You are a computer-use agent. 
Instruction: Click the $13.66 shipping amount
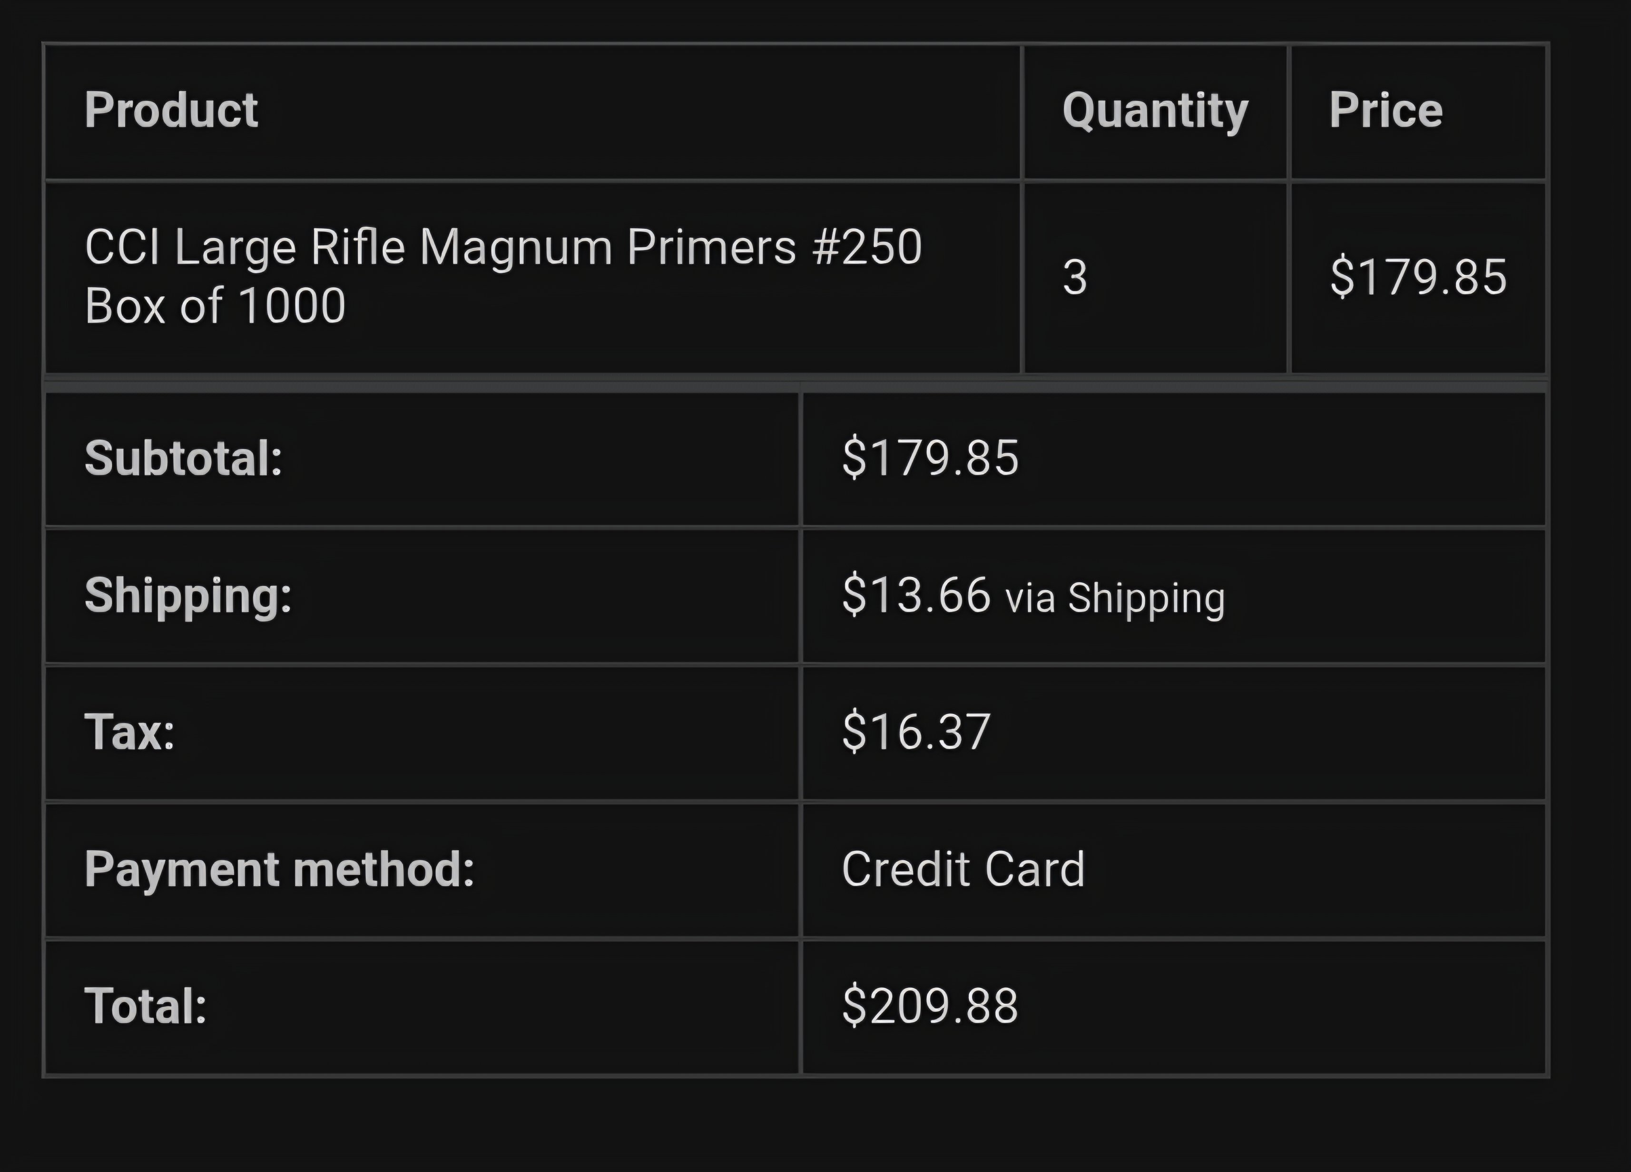[x=916, y=596]
